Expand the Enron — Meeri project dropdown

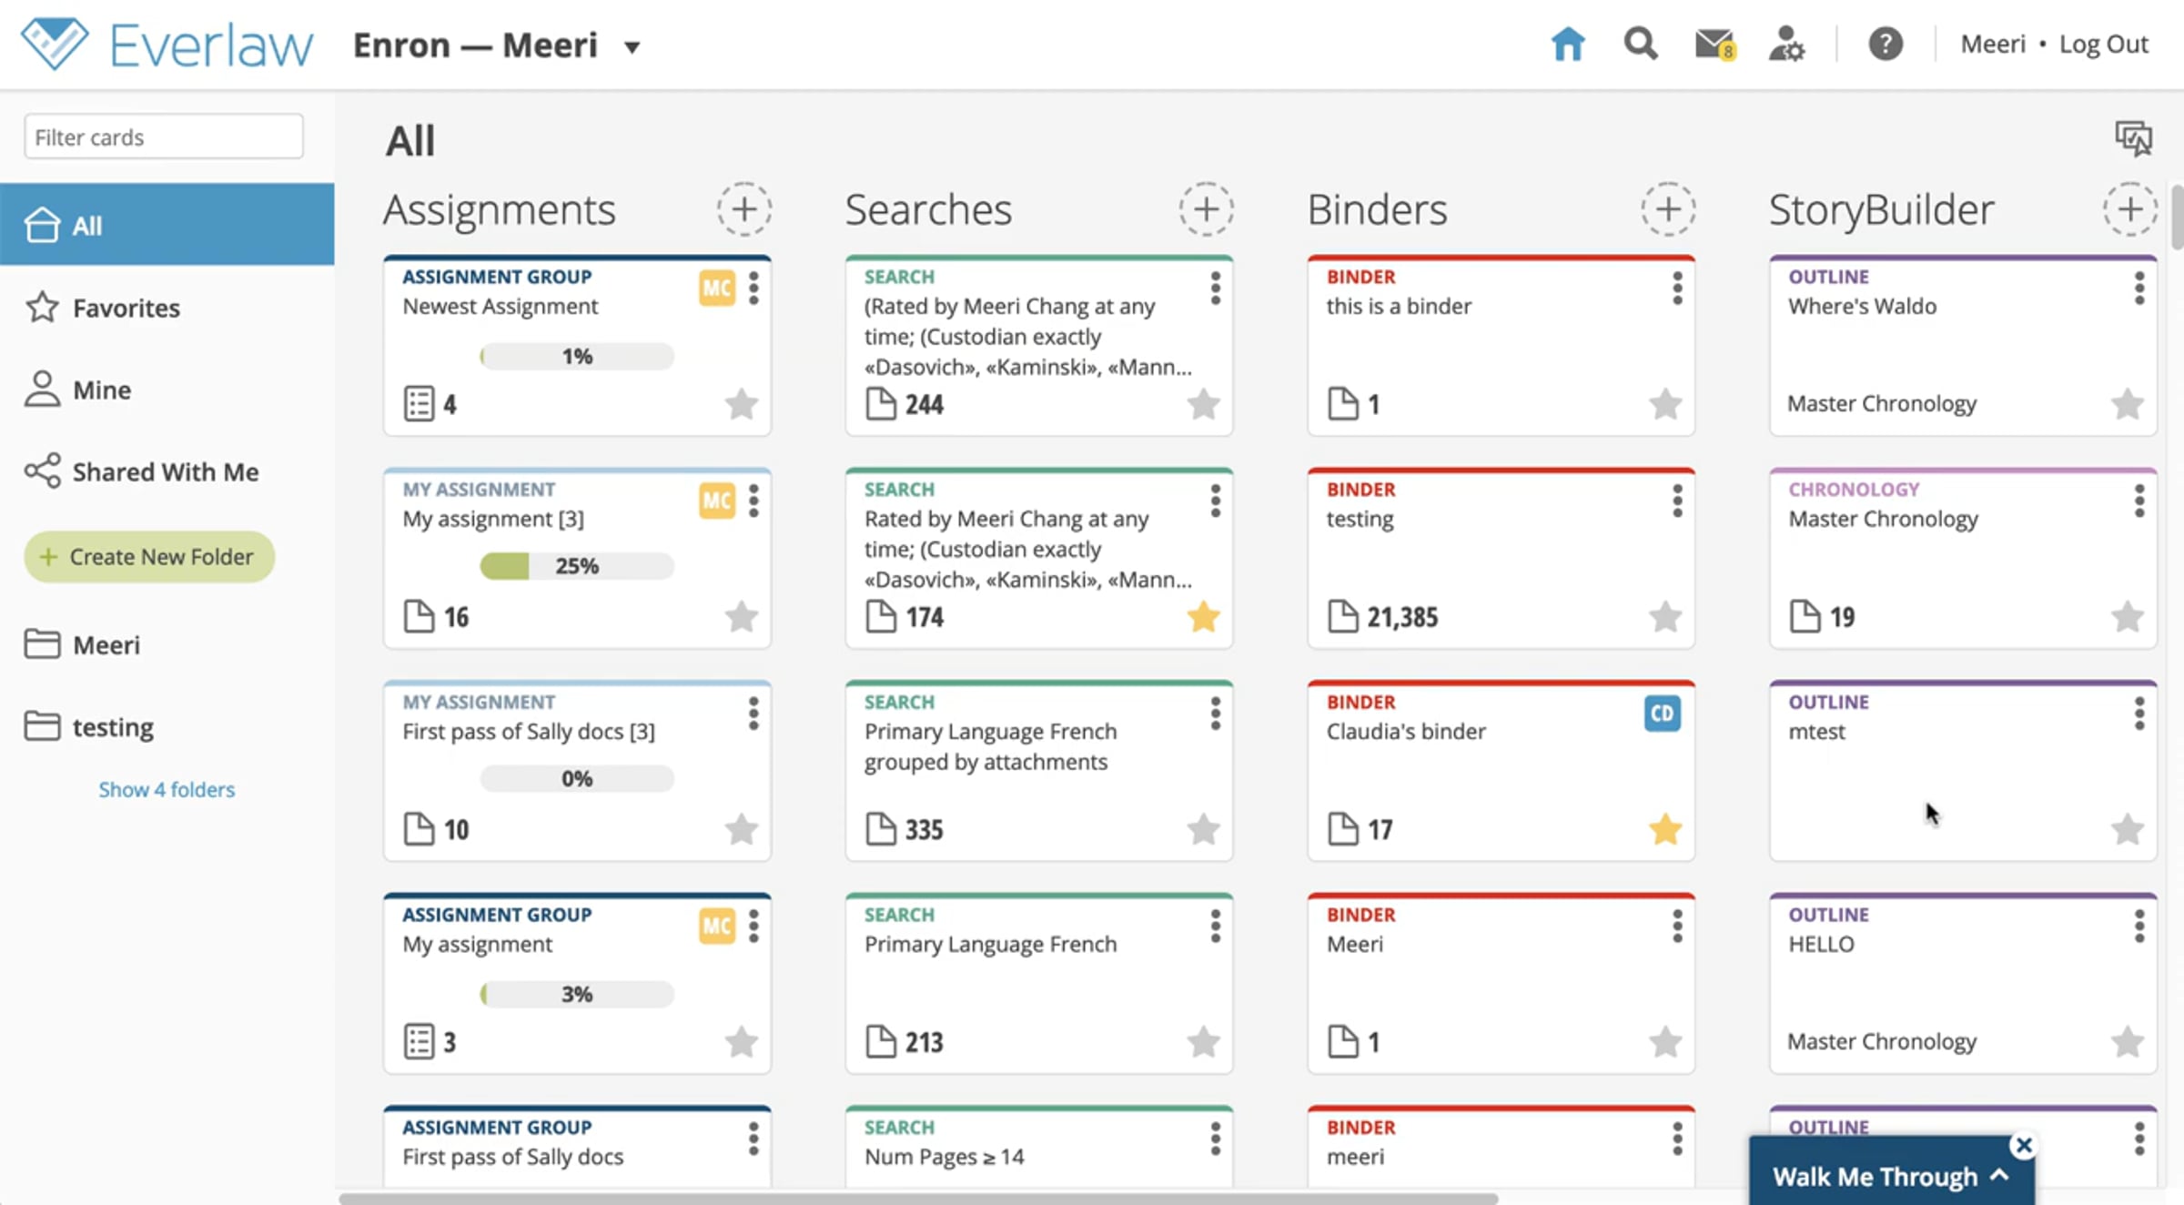pos(632,46)
